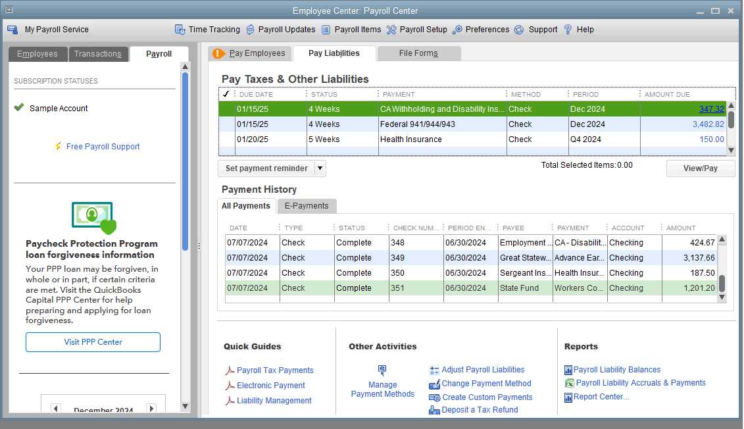Select check 351 State Fund payment row
This screenshot has width=744, height=429.
tap(471, 288)
